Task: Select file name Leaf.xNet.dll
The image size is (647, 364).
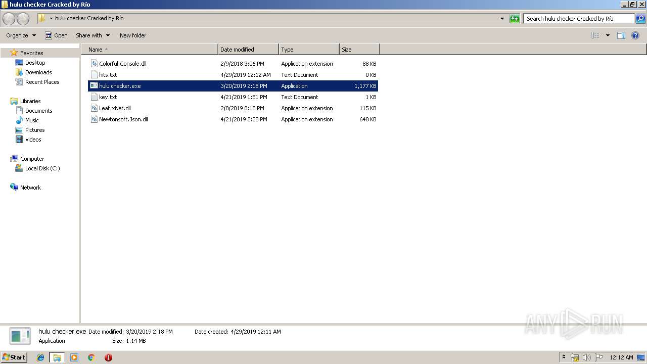Action: point(115,108)
